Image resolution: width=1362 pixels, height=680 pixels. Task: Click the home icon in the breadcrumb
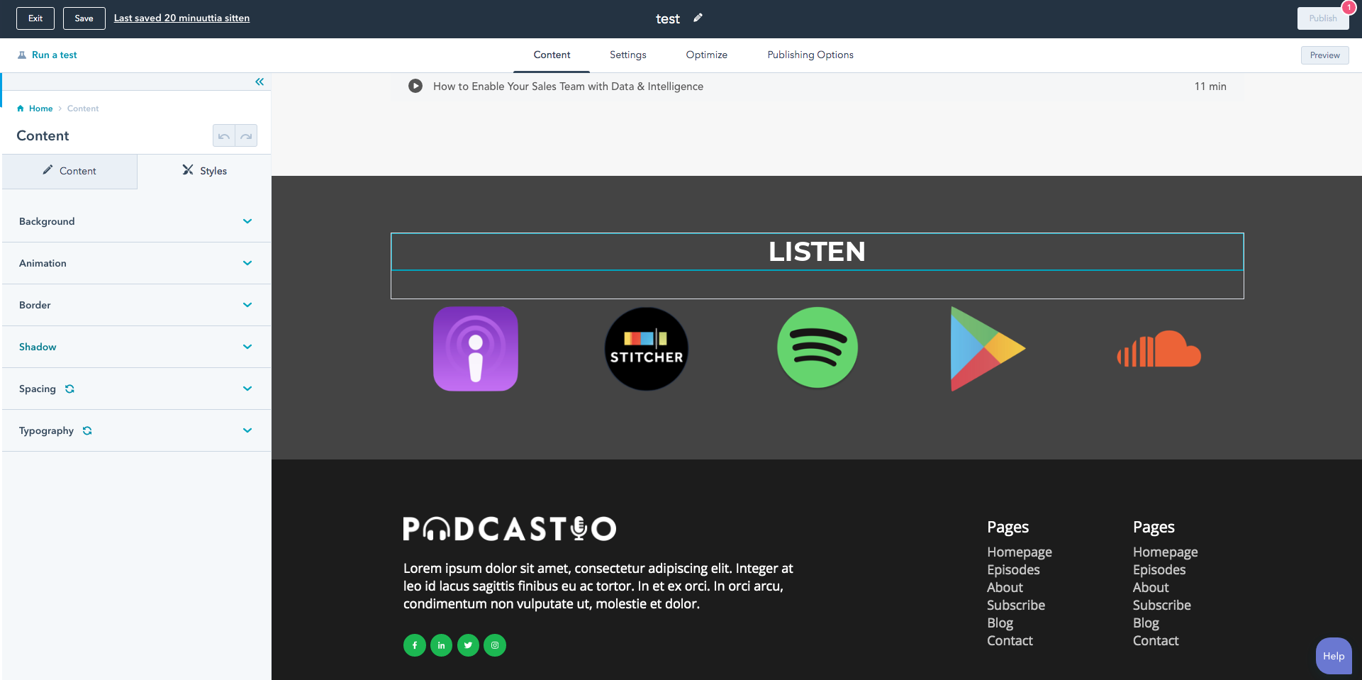(x=21, y=108)
